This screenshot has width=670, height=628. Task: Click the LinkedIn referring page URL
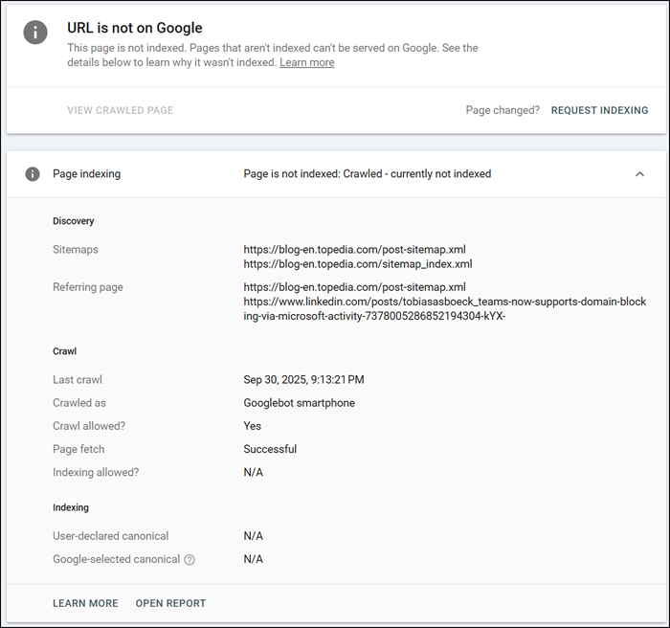click(444, 309)
